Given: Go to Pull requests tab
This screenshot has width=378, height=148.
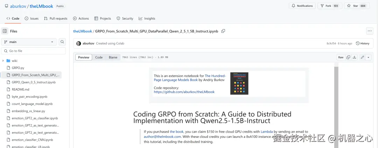Looking at the screenshot, I should click(56, 18).
